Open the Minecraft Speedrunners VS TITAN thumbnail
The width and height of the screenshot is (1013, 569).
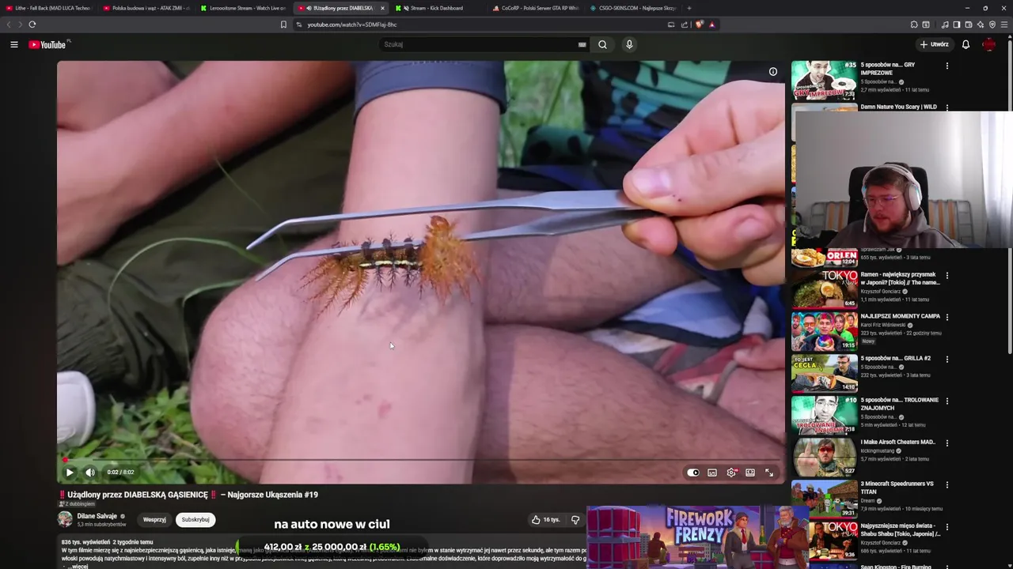(x=824, y=498)
